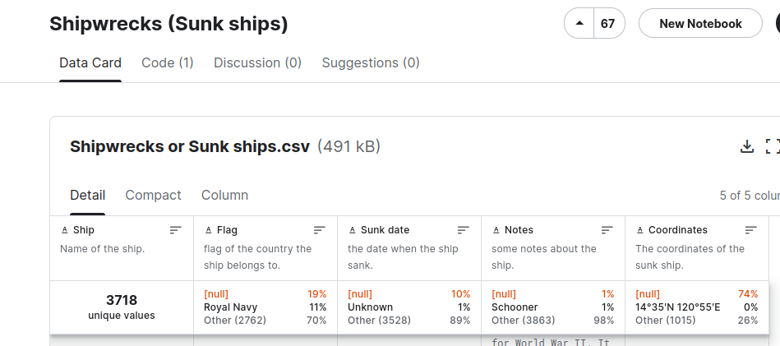
Task: Open sort options for Flag column
Action: pyautogui.click(x=320, y=230)
